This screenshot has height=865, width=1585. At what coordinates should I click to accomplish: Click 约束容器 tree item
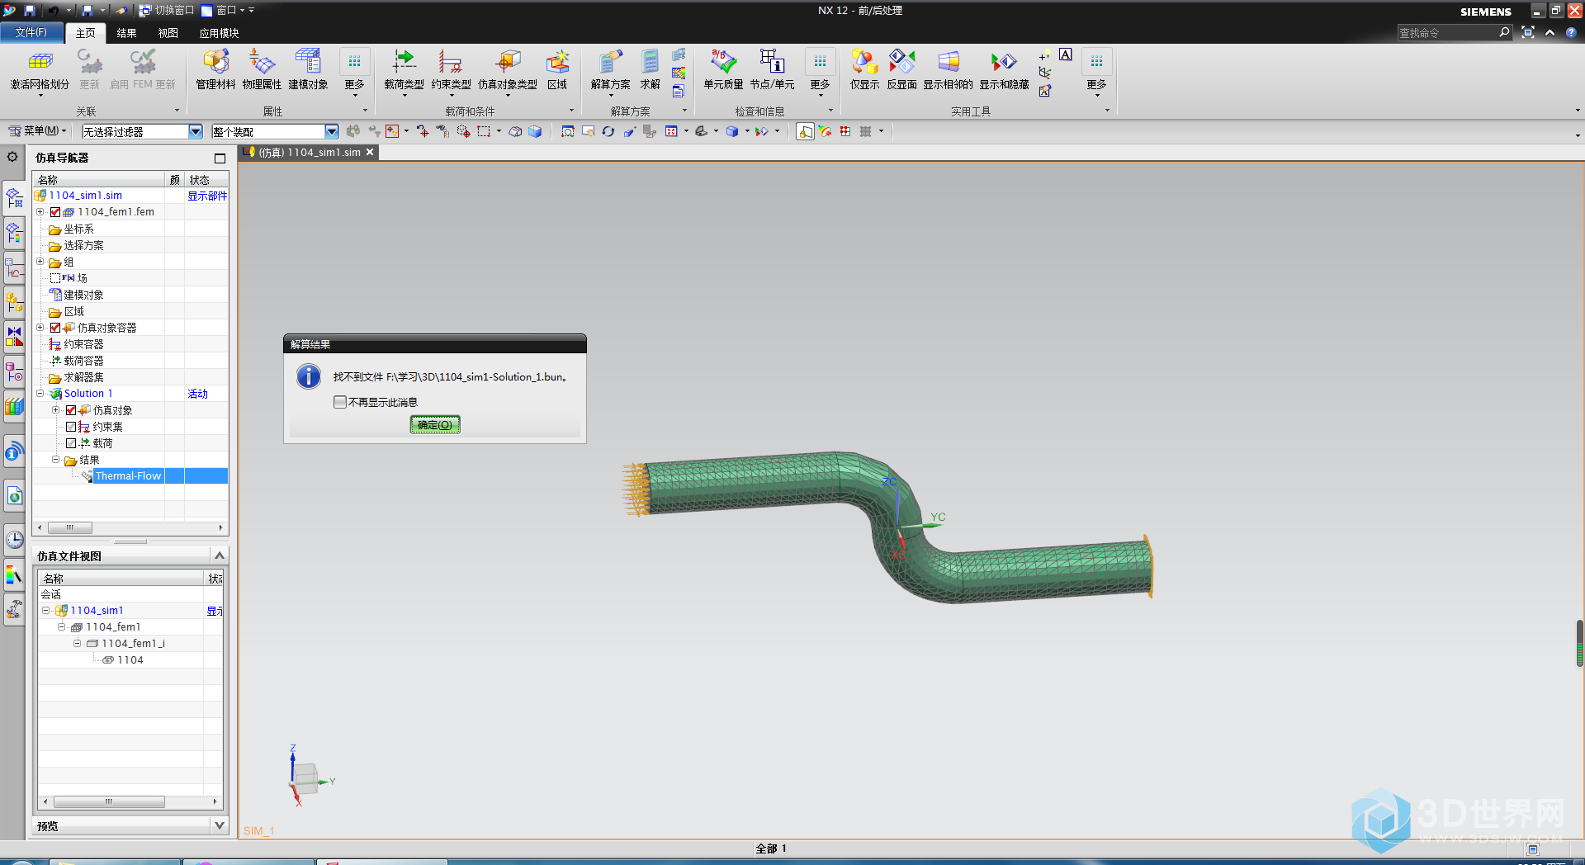tap(83, 344)
